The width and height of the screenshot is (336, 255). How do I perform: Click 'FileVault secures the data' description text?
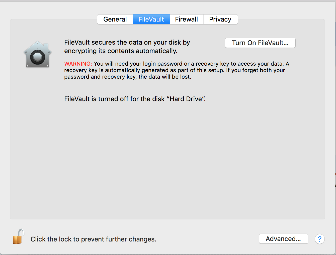[127, 47]
